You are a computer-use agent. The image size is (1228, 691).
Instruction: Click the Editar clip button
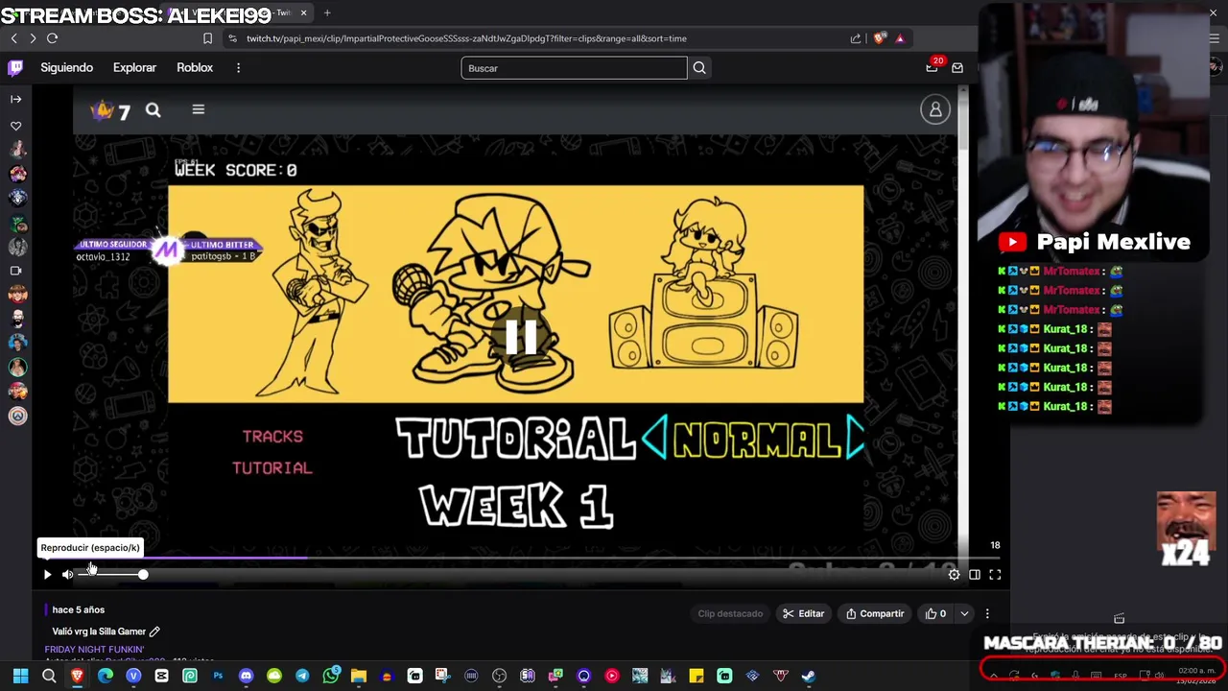(804, 613)
